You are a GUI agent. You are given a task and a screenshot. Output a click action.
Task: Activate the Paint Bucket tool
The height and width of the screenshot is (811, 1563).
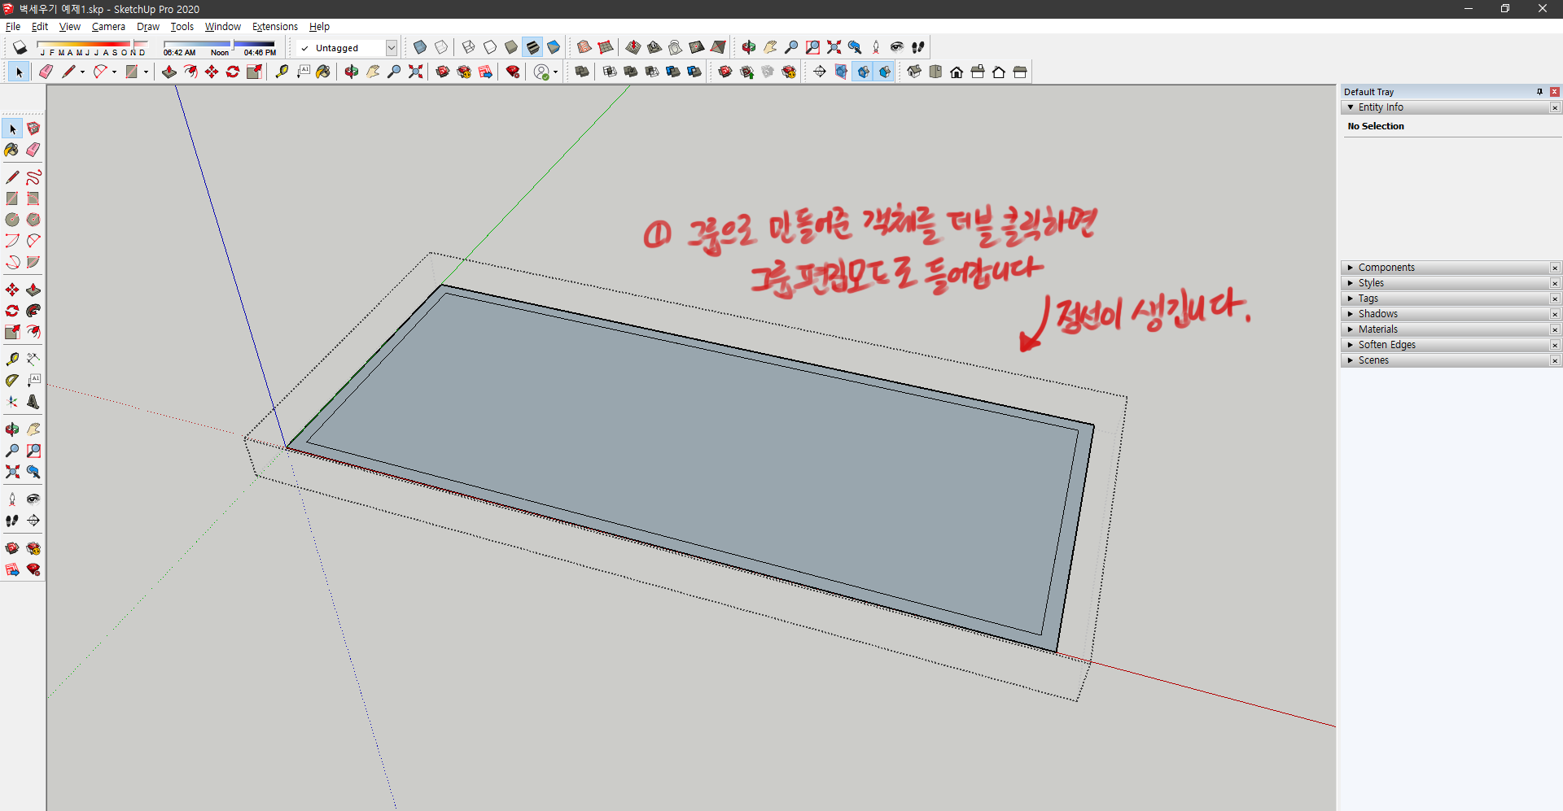[11, 150]
